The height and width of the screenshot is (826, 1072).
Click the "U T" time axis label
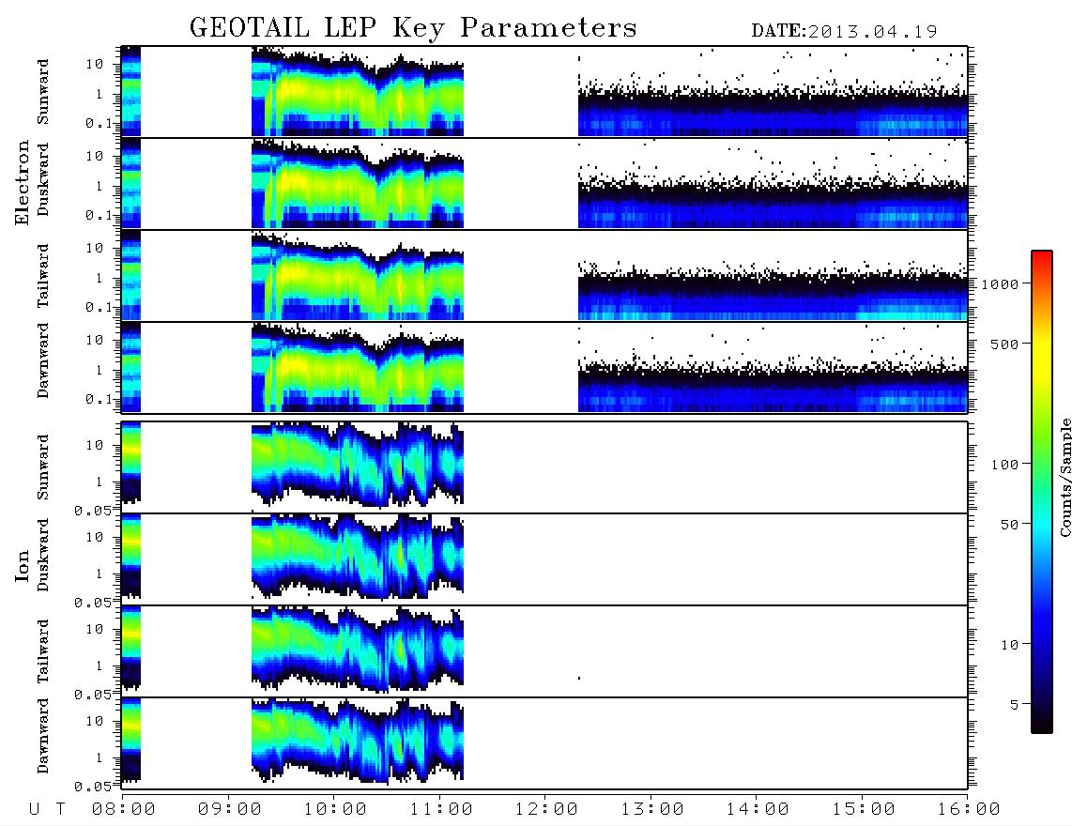47,809
